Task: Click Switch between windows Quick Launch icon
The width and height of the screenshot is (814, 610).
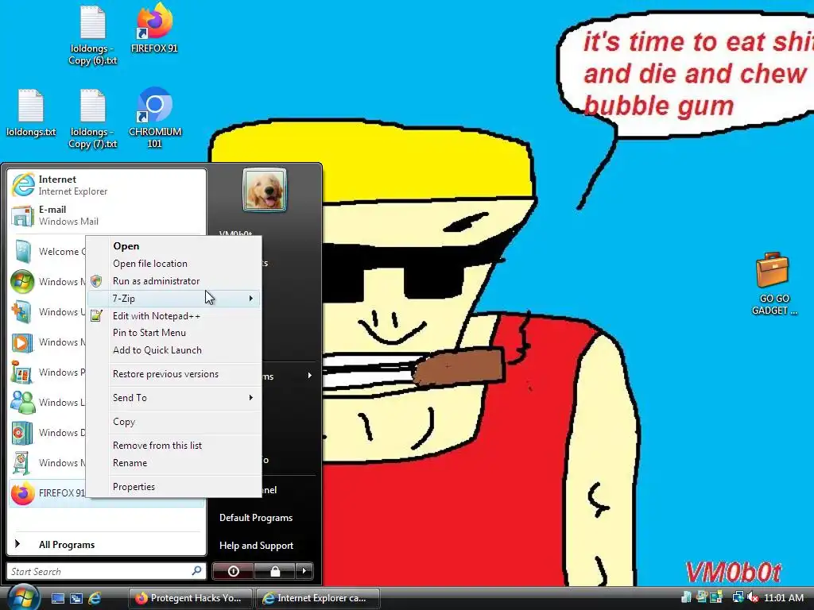Action: pos(76,598)
